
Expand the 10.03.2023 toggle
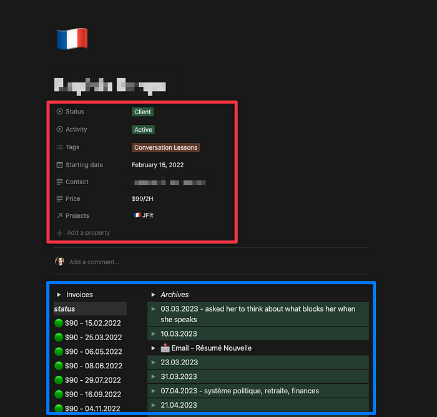coord(153,333)
